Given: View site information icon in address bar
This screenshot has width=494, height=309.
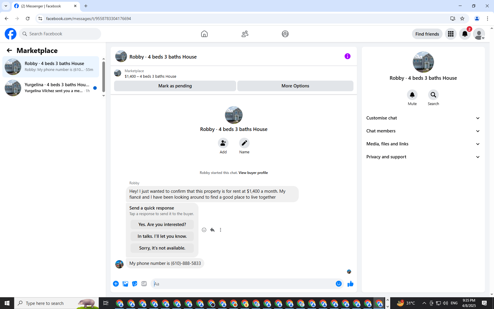Looking at the screenshot, I should click(40, 19).
